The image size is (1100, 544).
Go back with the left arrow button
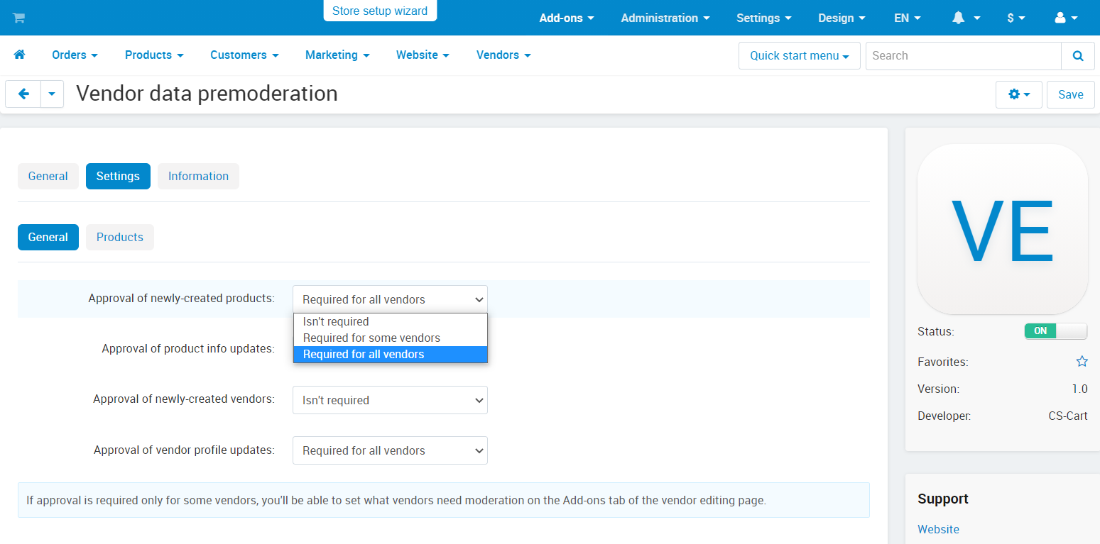point(23,94)
